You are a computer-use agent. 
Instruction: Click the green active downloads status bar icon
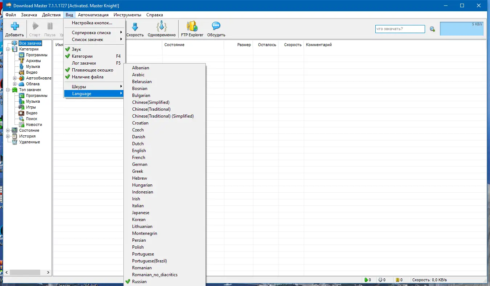(366, 280)
